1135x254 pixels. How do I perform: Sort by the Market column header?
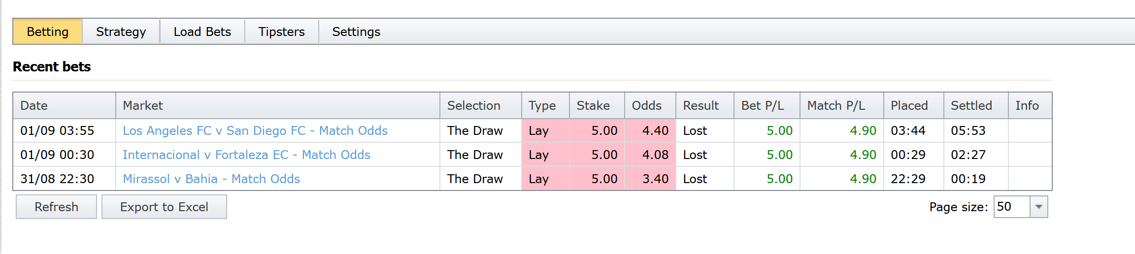point(143,106)
